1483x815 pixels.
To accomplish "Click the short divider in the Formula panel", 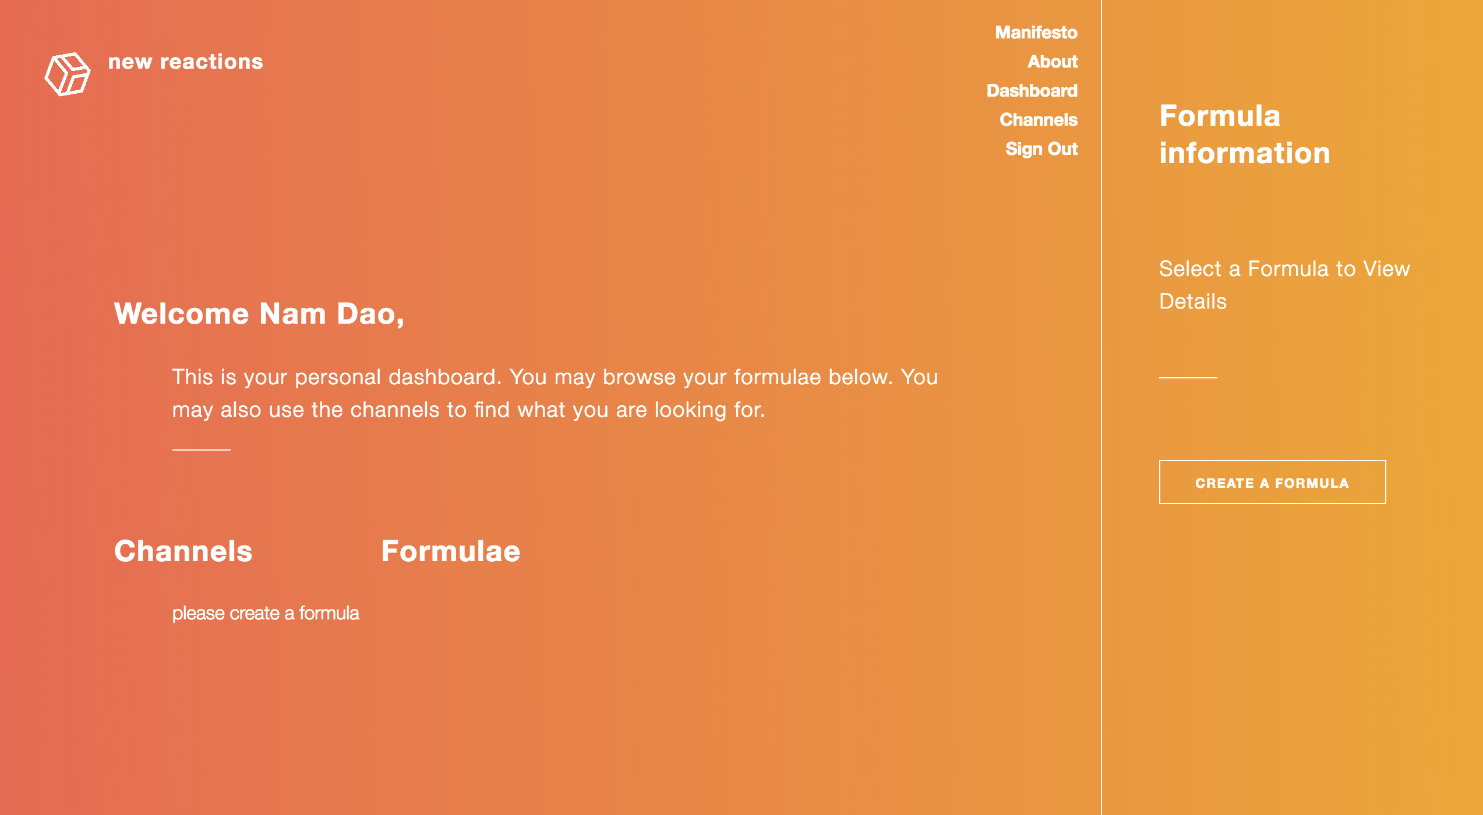I will [1188, 377].
